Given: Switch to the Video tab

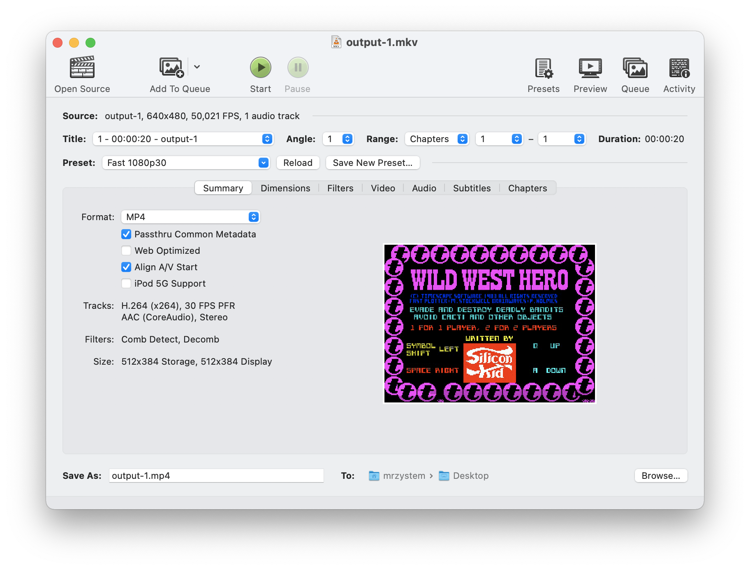Looking at the screenshot, I should 382,188.
